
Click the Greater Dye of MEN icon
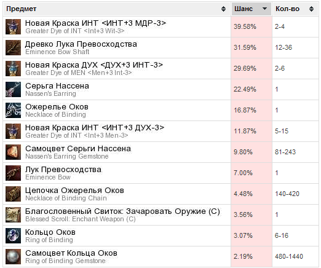13,69
